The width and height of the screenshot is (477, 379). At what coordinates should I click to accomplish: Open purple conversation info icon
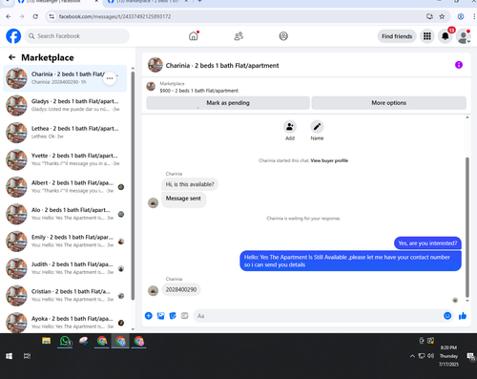(x=459, y=65)
